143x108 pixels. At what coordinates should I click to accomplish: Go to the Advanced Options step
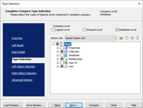(x=22, y=80)
